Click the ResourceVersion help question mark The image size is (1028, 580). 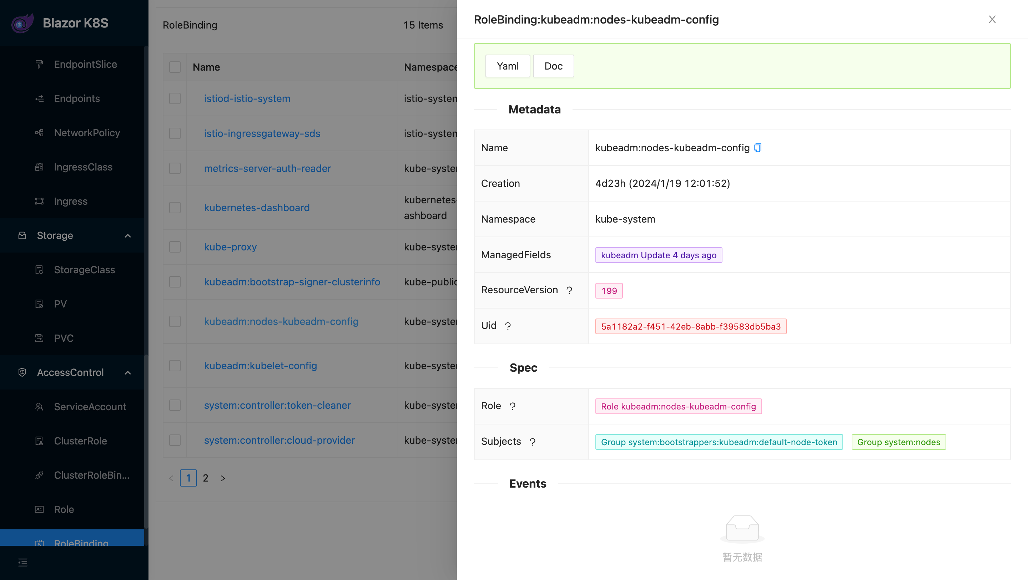(x=569, y=290)
